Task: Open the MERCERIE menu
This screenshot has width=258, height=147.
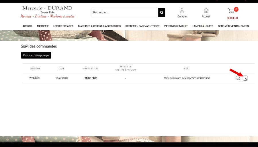Action: (x=43, y=26)
